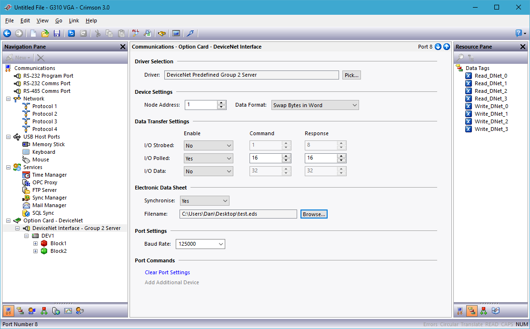
Task: Click the New File toolbar icon
Action: click(33, 33)
